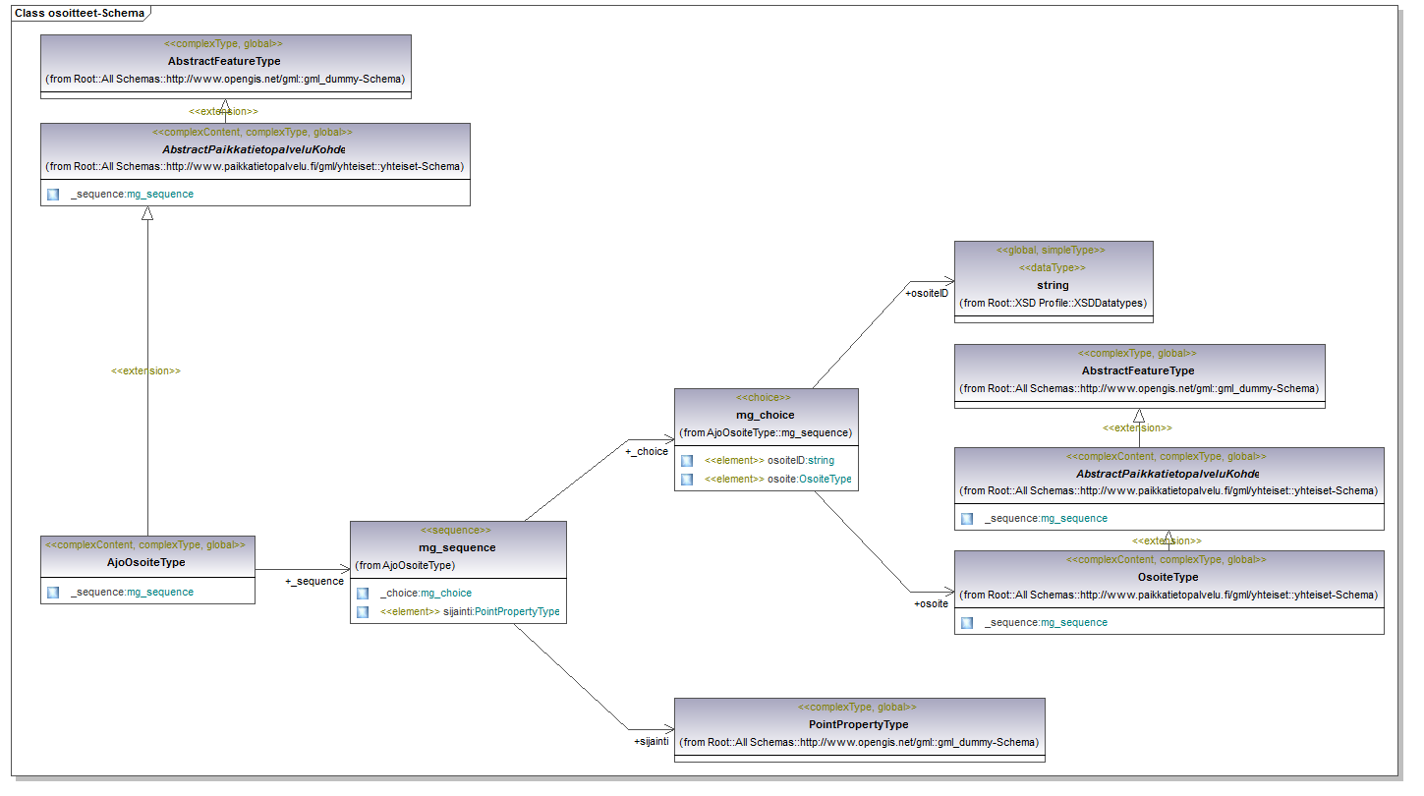Select the mg_choice class header
The height and width of the screenshot is (796, 1424).
point(766,415)
